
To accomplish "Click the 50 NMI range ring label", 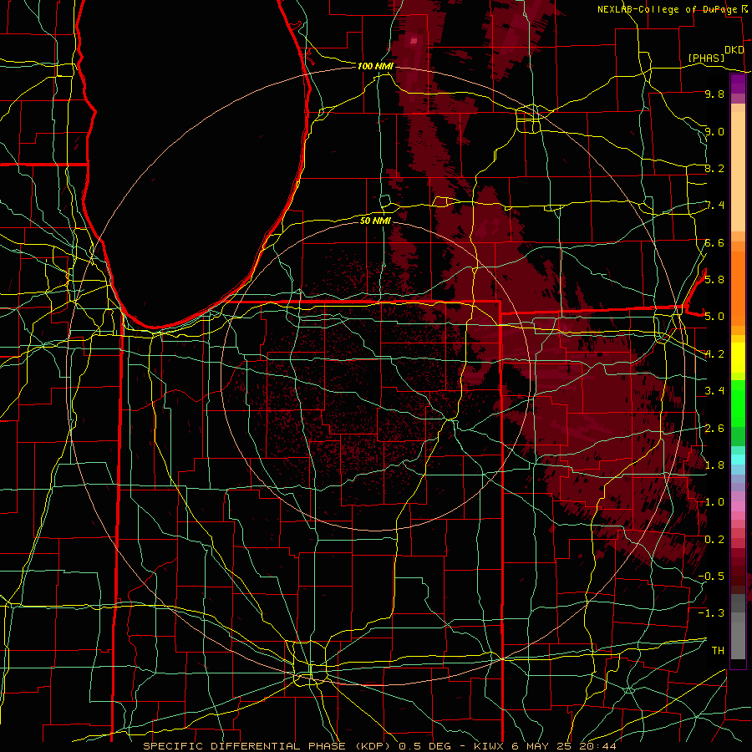I will tap(375, 221).
